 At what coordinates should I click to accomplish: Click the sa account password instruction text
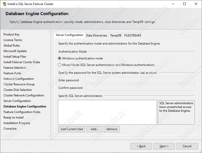tap(108, 73)
